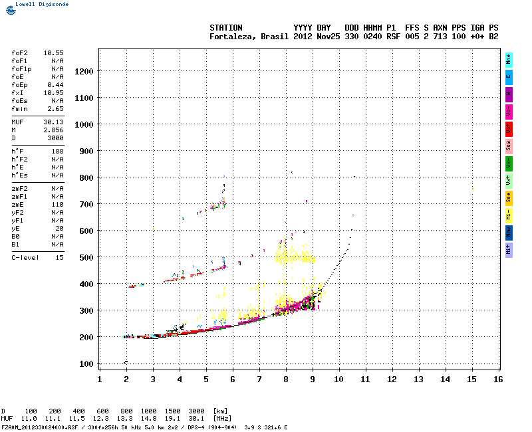Click the h'F value 188
532x432 pixels.
click(58, 152)
